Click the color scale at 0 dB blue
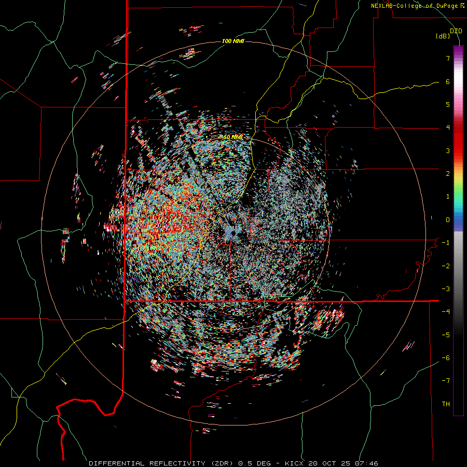 click(458, 220)
